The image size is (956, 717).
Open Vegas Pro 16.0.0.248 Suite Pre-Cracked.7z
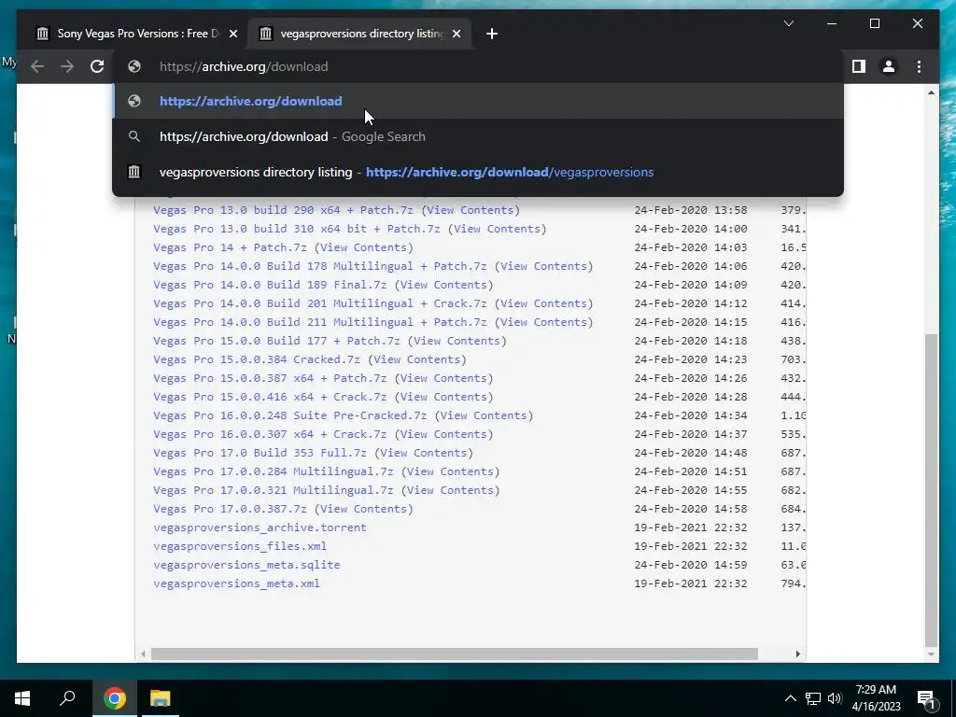coord(289,415)
